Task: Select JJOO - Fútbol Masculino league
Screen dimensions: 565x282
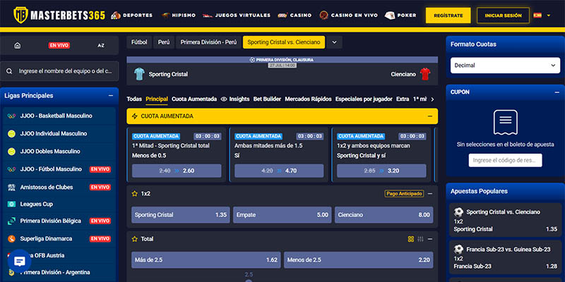Action: 59,169
